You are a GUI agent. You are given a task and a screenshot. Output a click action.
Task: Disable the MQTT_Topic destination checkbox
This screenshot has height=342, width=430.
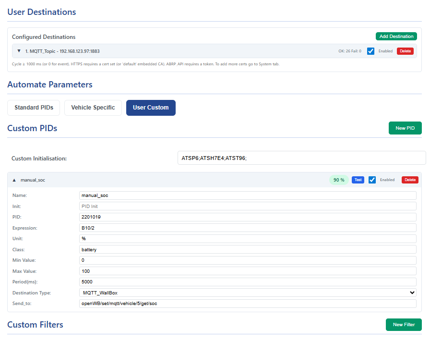370,51
